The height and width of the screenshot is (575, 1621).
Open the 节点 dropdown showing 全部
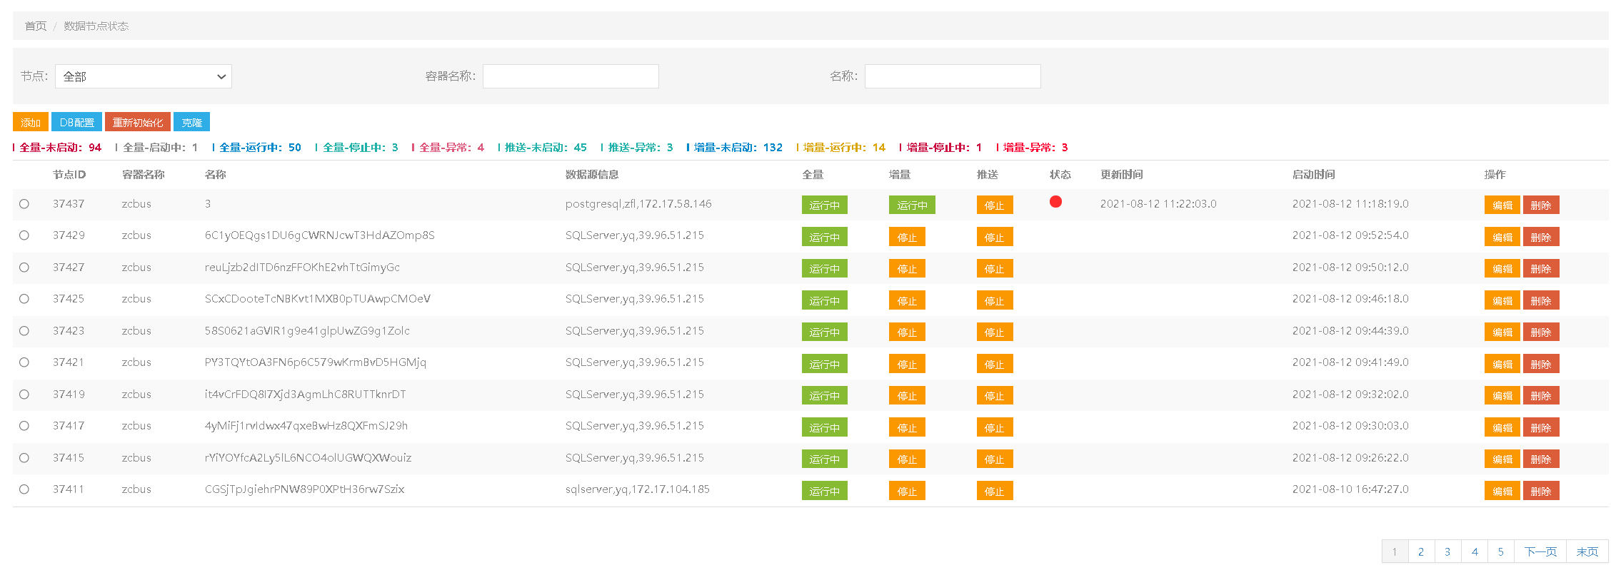144,76
